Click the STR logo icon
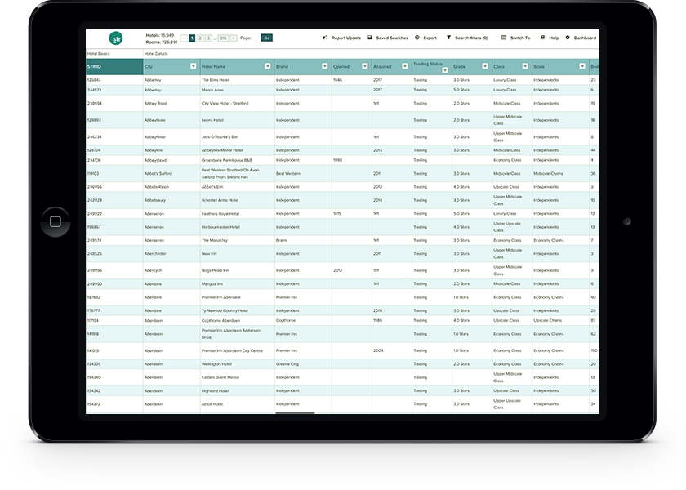Image resolution: width=686 pixels, height=490 pixels. coord(116,38)
